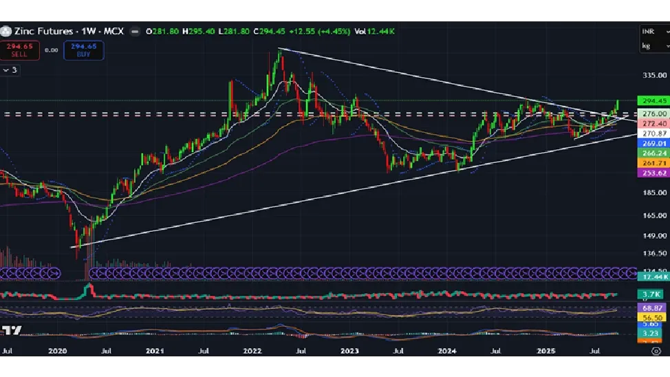Viewport: 670px width, 377px height.
Task: Select the purple 253.62 moving average label
Action: pyautogui.click(x=652, y=173)
